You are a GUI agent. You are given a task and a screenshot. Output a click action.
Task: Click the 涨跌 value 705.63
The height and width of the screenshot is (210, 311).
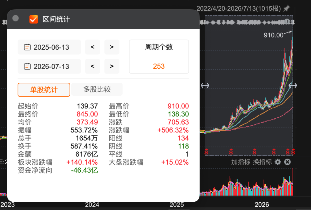coord(178,122)
